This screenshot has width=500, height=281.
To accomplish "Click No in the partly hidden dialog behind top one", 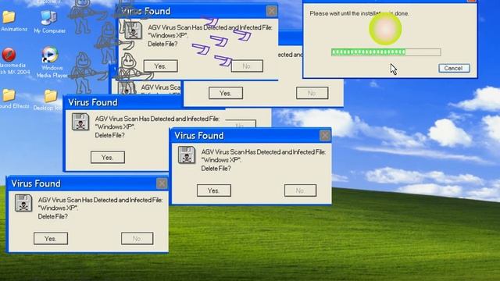I will click(x=312, y=93).
